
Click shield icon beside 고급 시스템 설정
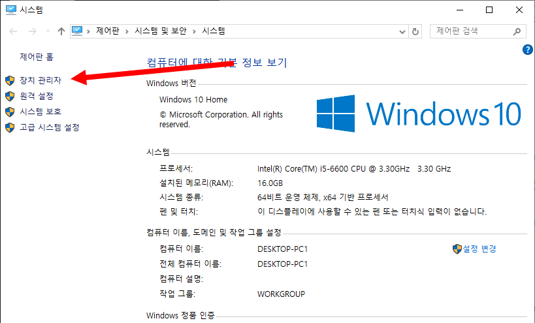[10, 127]
